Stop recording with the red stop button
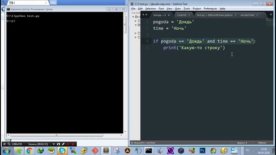This screenshot has height=155, width=276. [73, 144]
